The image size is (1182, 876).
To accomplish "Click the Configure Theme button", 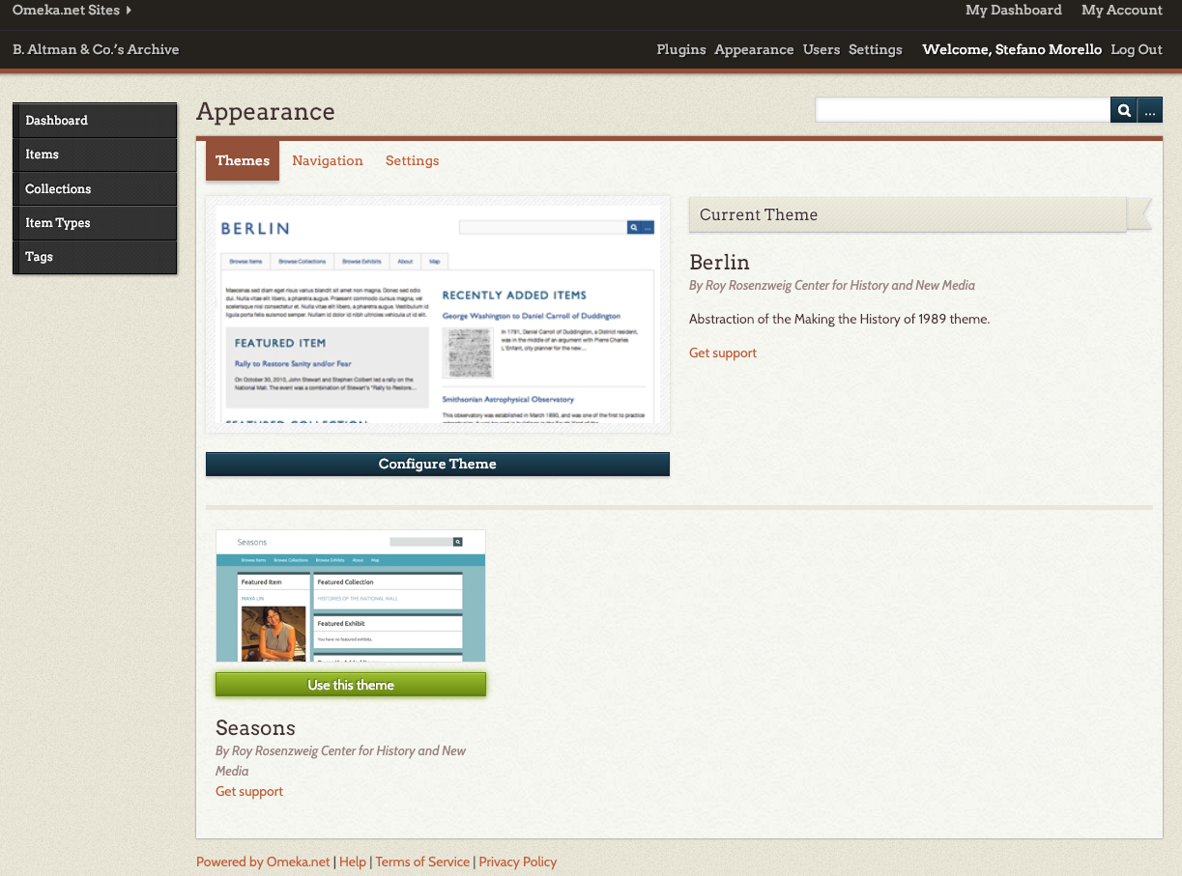I will point(438,465).
